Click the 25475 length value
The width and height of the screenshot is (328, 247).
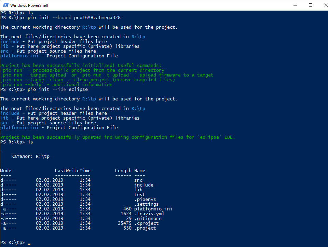(125, 223)
